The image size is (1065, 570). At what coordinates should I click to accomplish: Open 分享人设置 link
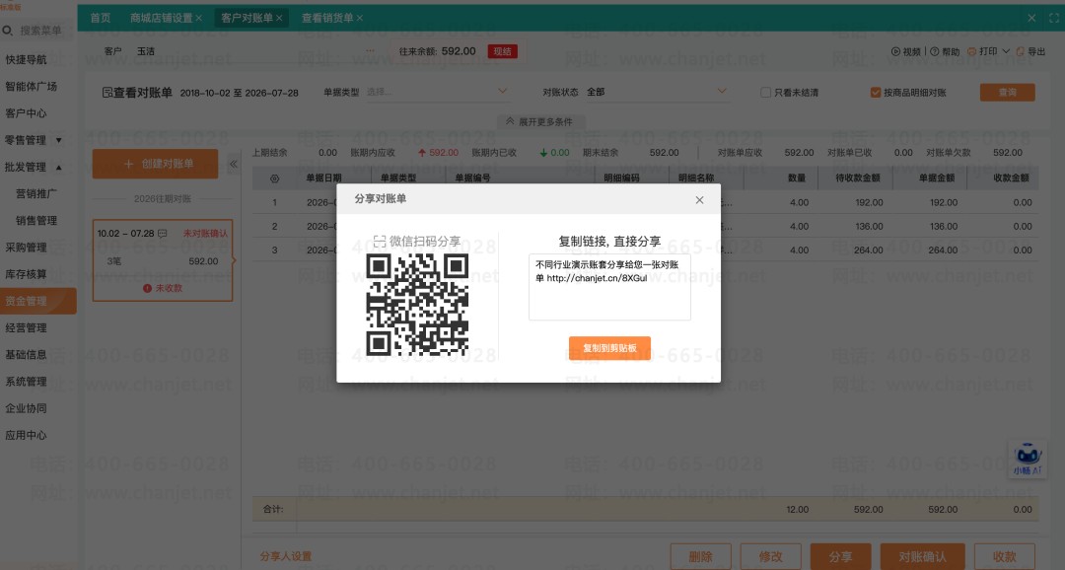[x=285, y=556]
